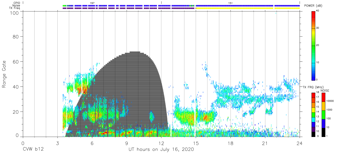
Task: Click the NOISE legend title
Action: [325, 90]
